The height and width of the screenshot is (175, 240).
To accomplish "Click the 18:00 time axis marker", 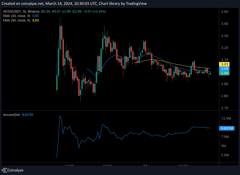I will [x=108, y=166].
